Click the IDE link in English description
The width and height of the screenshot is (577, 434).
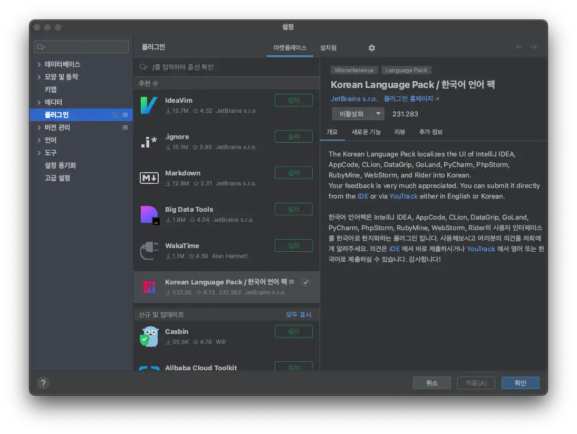point(363,196)
